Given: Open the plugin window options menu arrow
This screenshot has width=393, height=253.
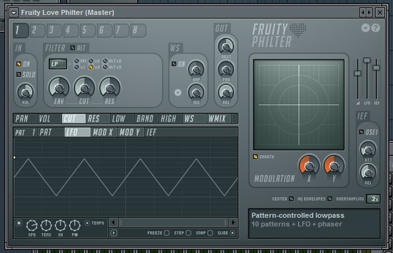Looking at the screenshot, I should pos(14,12).
